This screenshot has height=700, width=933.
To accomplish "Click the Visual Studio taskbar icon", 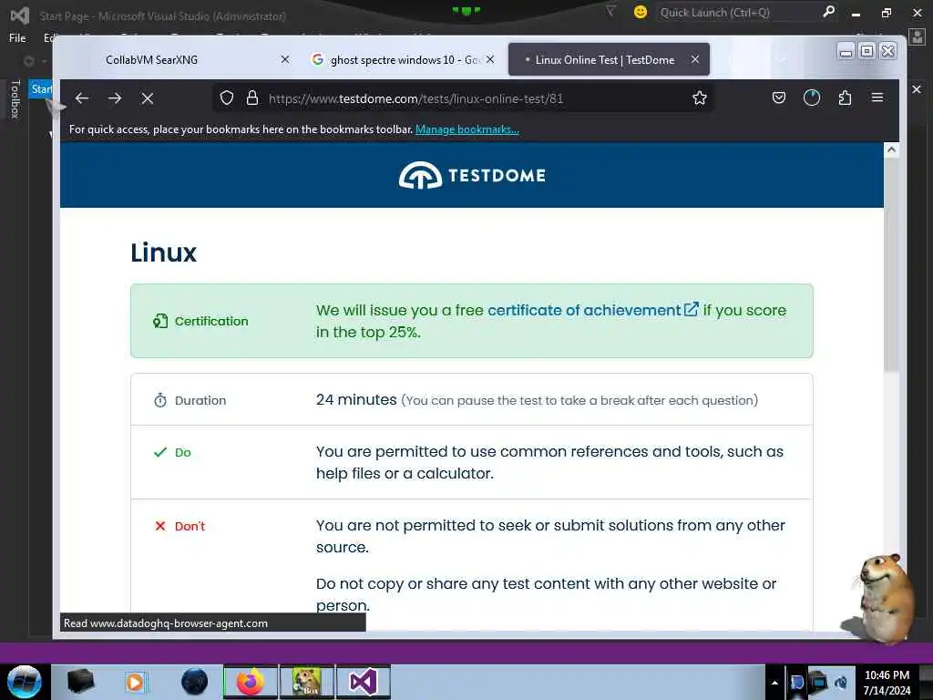I will [363, 682].
